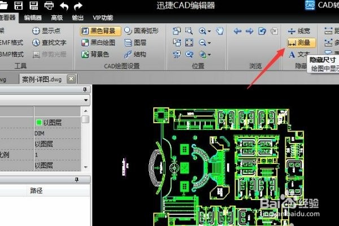Click the properties list scroll down arrow

[86, 167]
